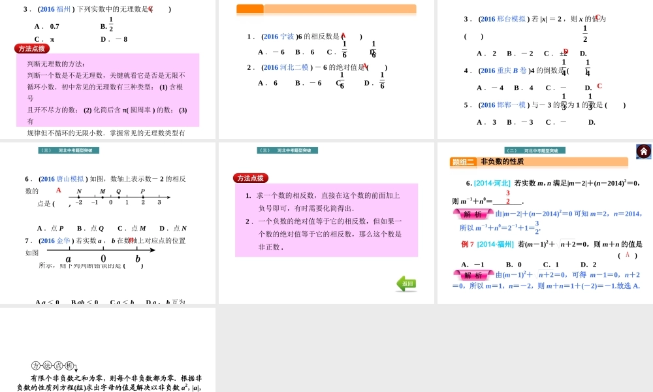
Task: Click the source tag (2016 邯郸一模)
Action: coord(504,105)
